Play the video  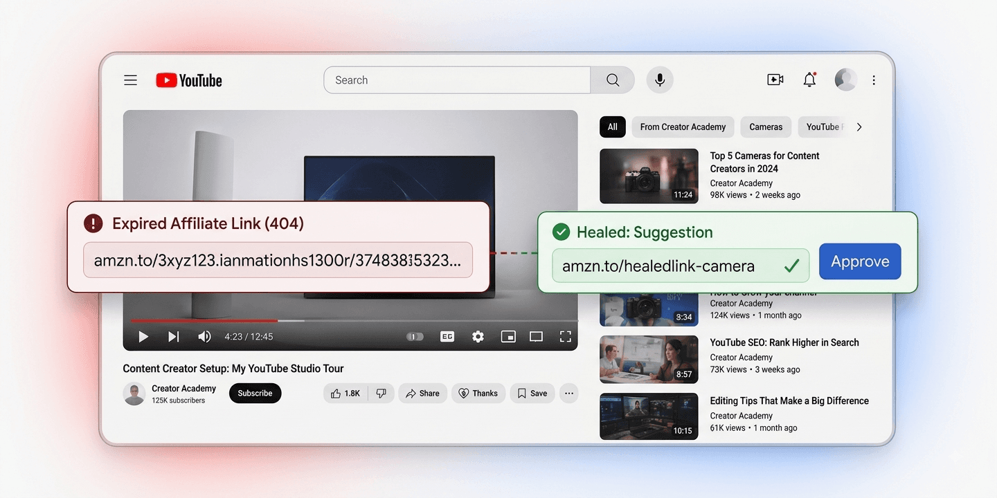click(x=143, y=337)
